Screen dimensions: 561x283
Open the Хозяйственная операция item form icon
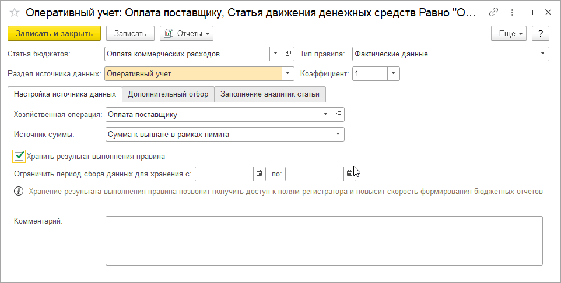338,115
